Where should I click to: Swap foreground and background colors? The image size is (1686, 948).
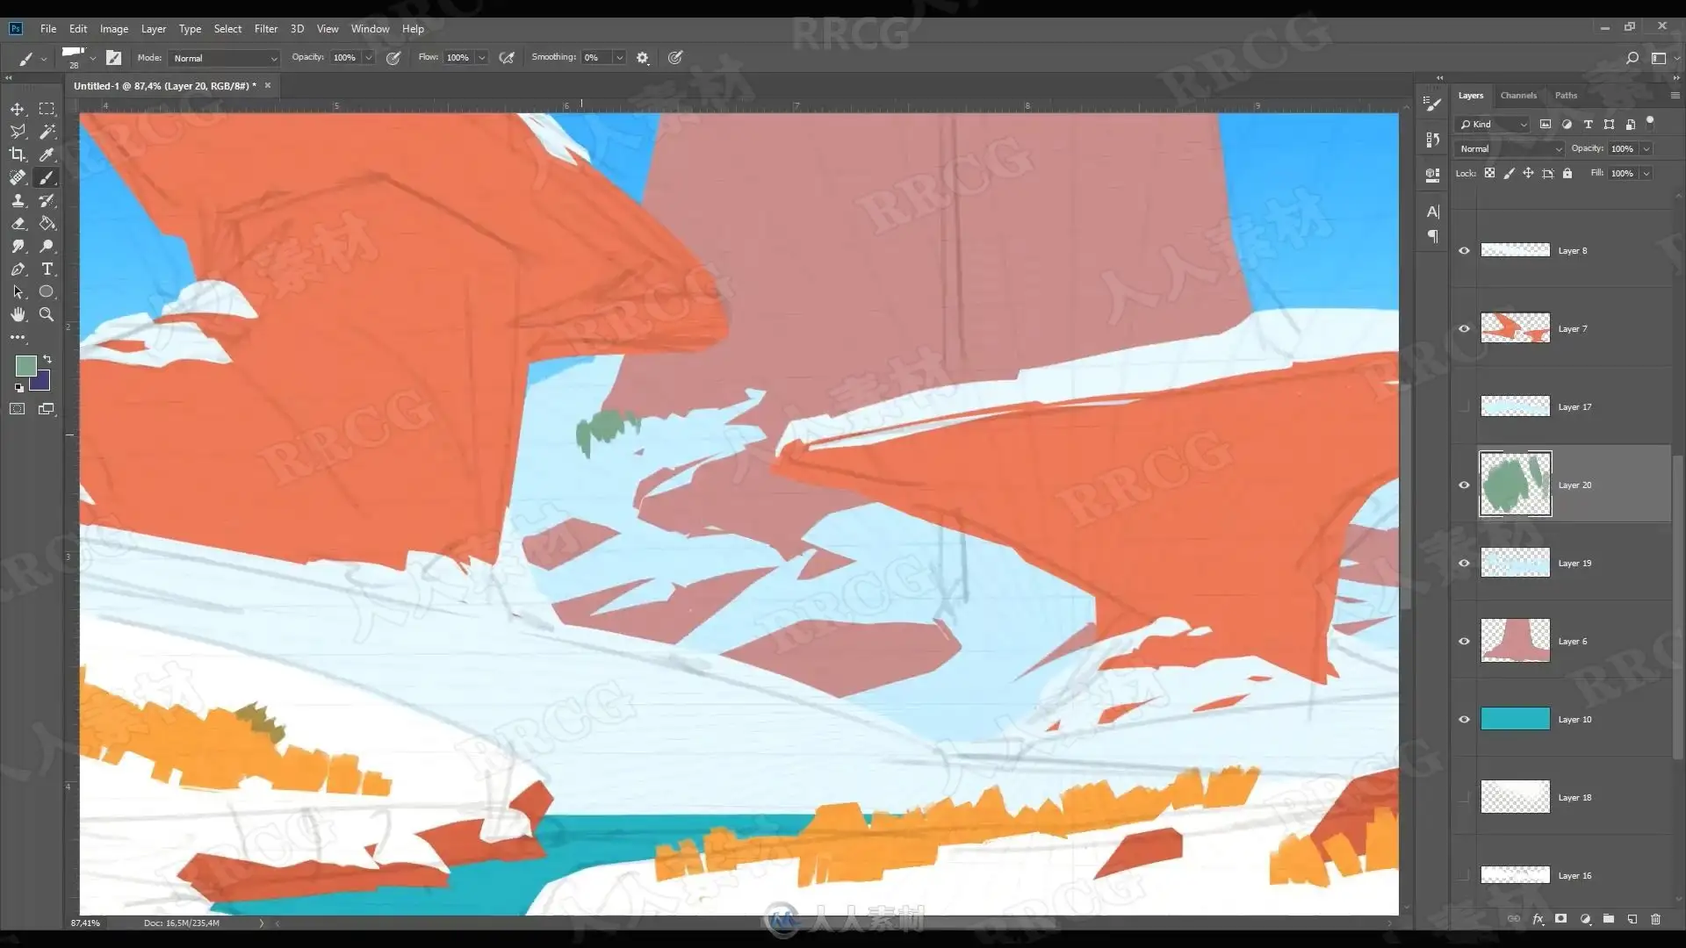pyautogui.click(x=47, y=359)
